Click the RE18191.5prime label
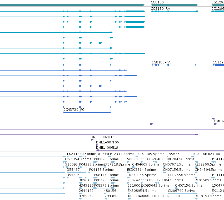Viewport: 224px width, 200px height. pos(208,196)
